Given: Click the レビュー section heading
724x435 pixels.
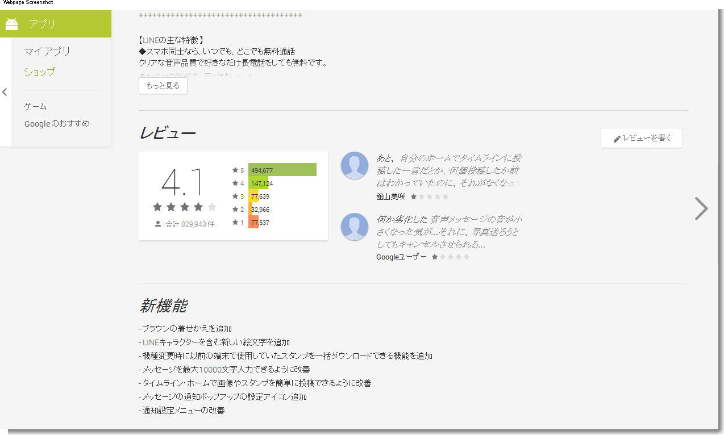Looking at the screenshot, I should click(x=168, y=133).
